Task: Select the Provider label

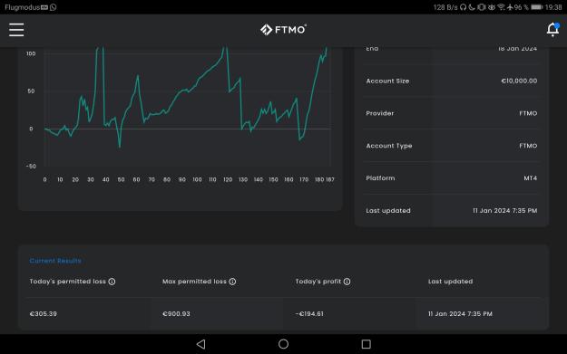Action: [x=380, y=113]
